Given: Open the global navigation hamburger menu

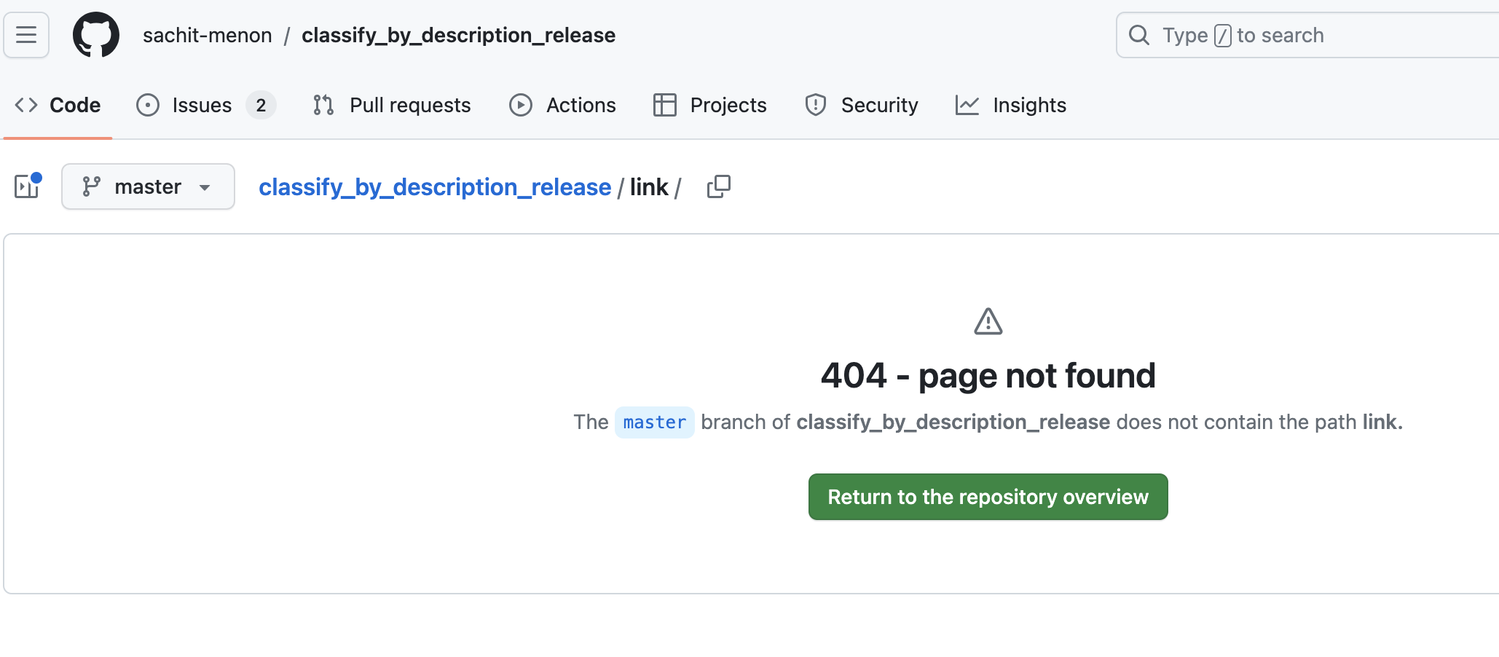Looking at the screenshot, I should tap(25, 34).
